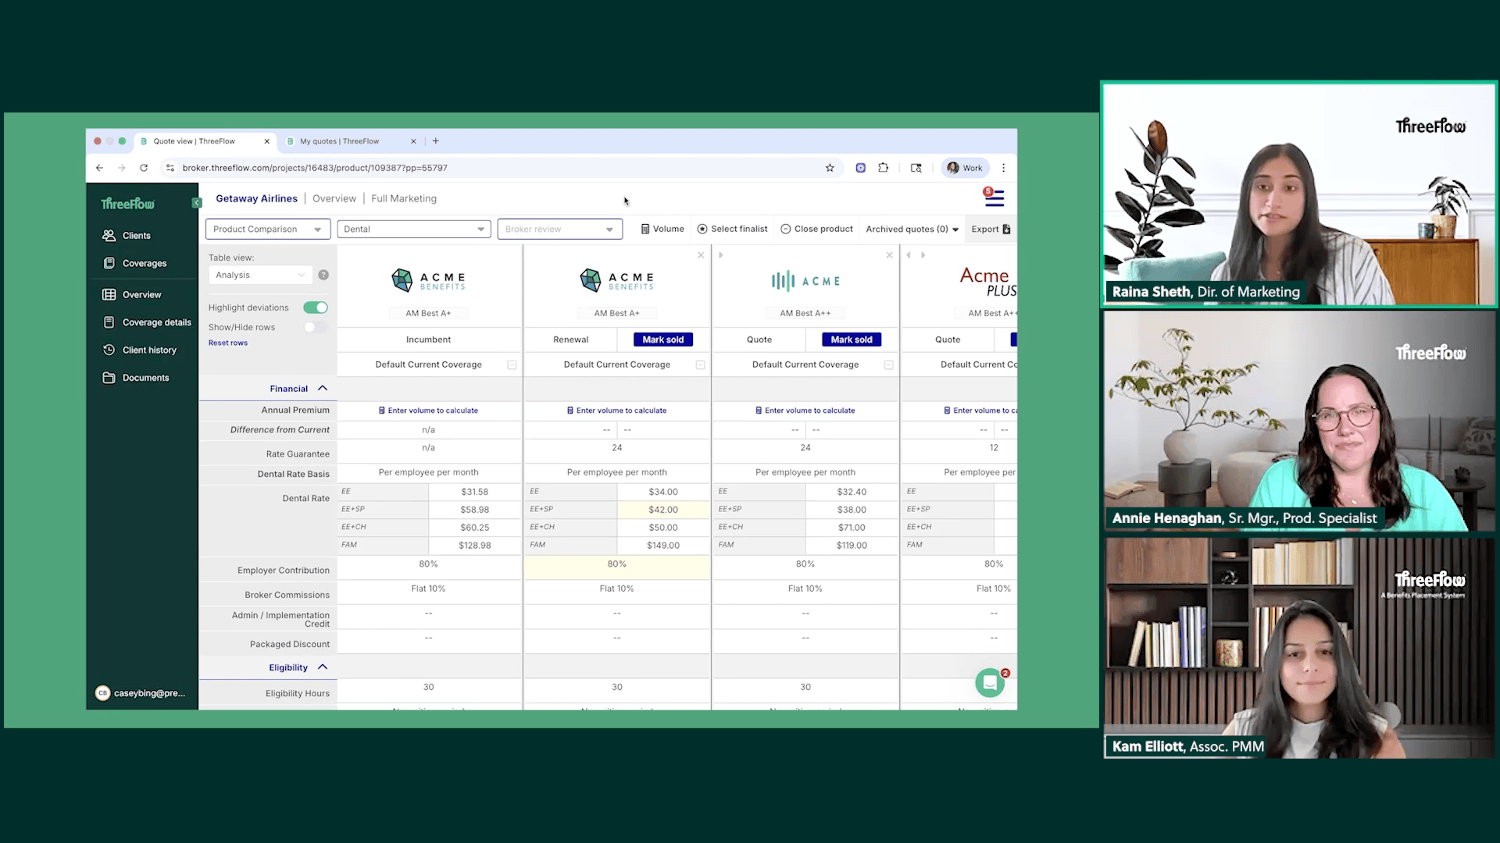Go to the Full Marketing tab

(403, 199)
